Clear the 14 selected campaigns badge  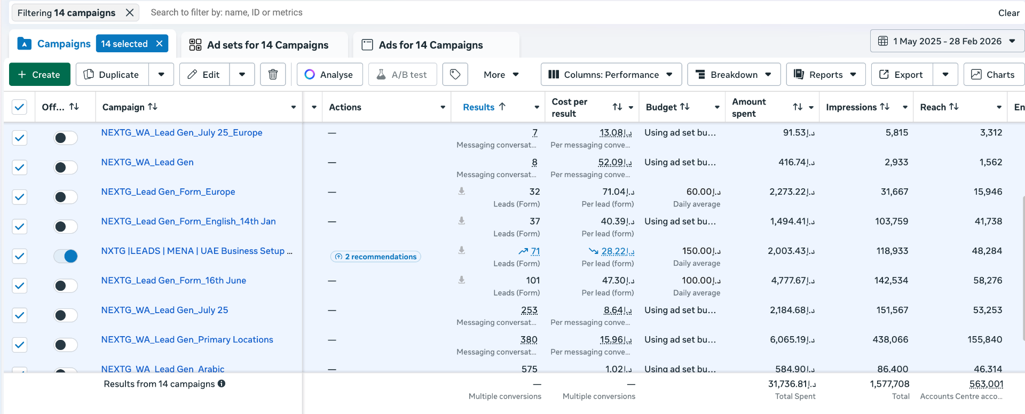point(159,44)
